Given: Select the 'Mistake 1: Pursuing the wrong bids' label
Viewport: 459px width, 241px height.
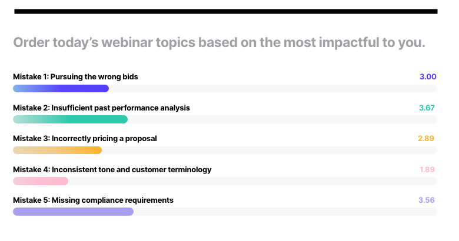Looking at the screenshot, I should point(75,77).
